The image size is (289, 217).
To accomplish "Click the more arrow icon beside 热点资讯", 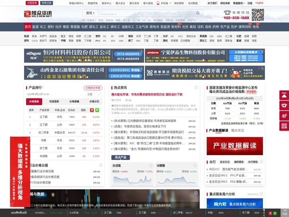I will click(x=196, y=88).
